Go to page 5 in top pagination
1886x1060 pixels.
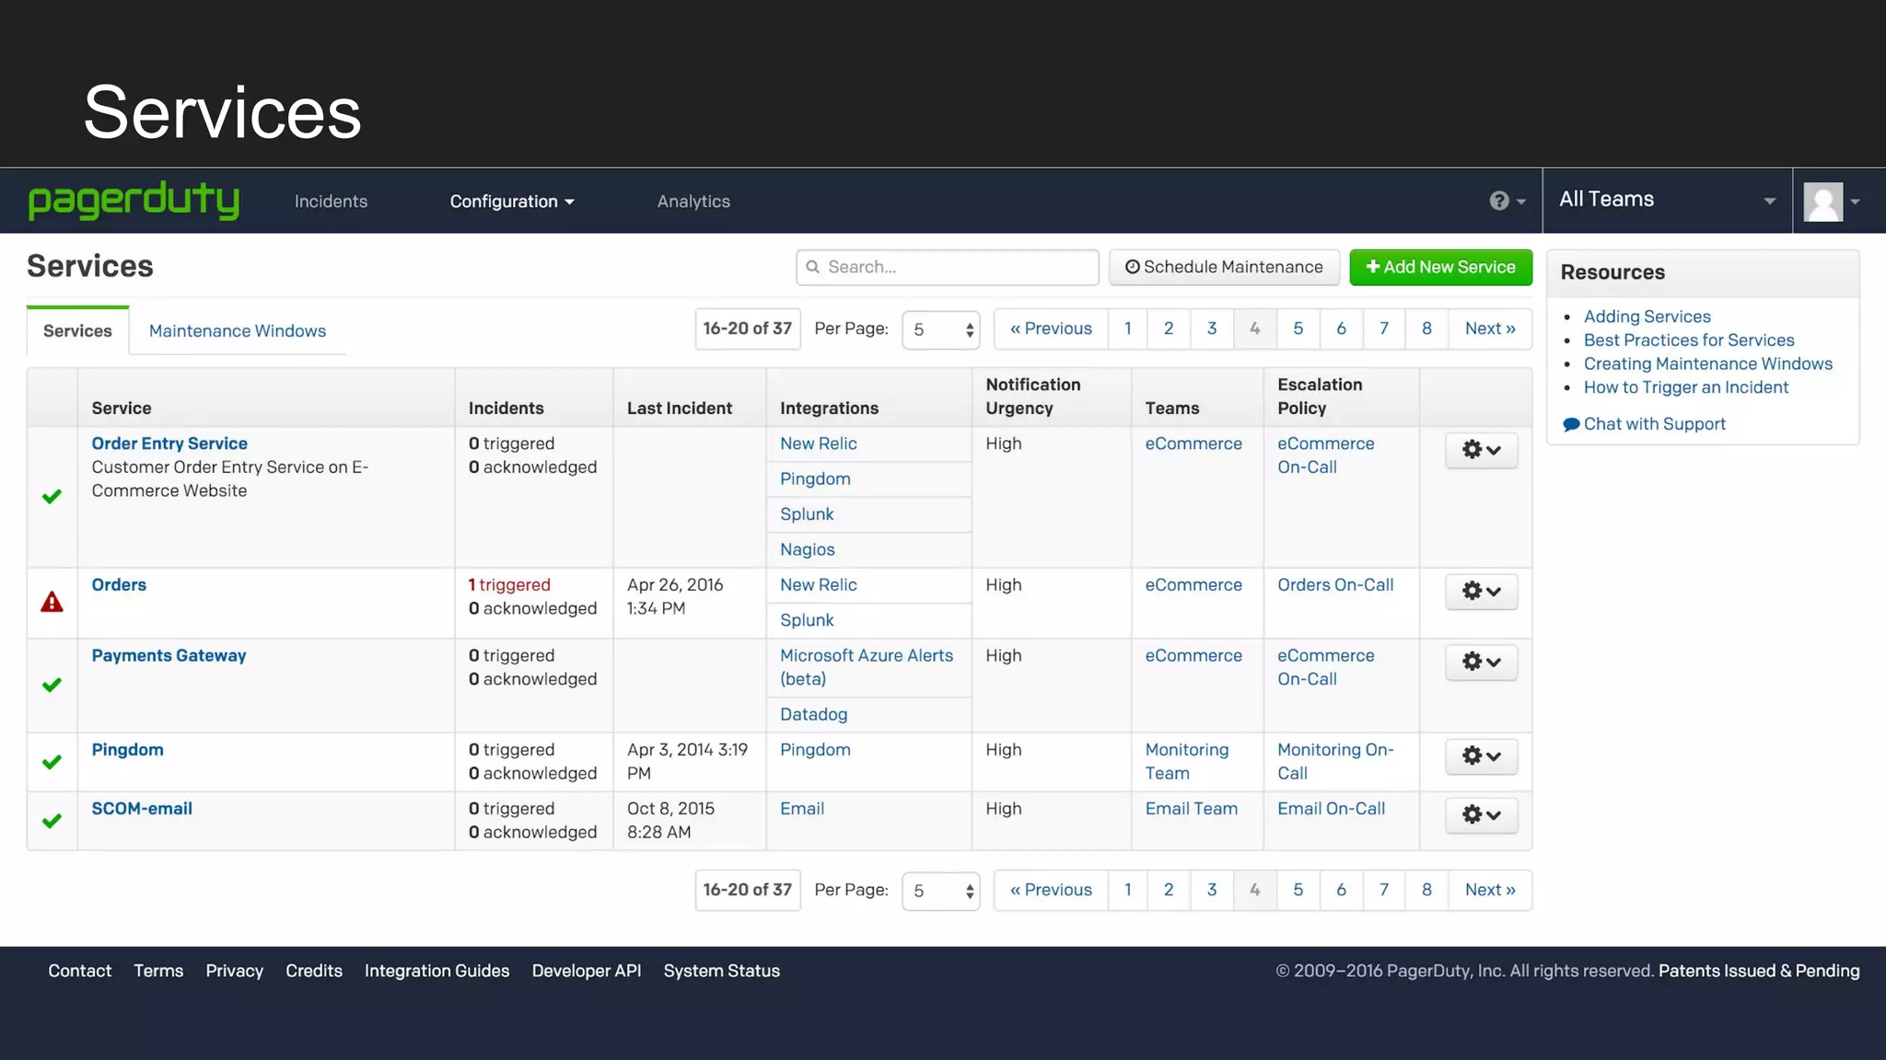point(1298,328)
